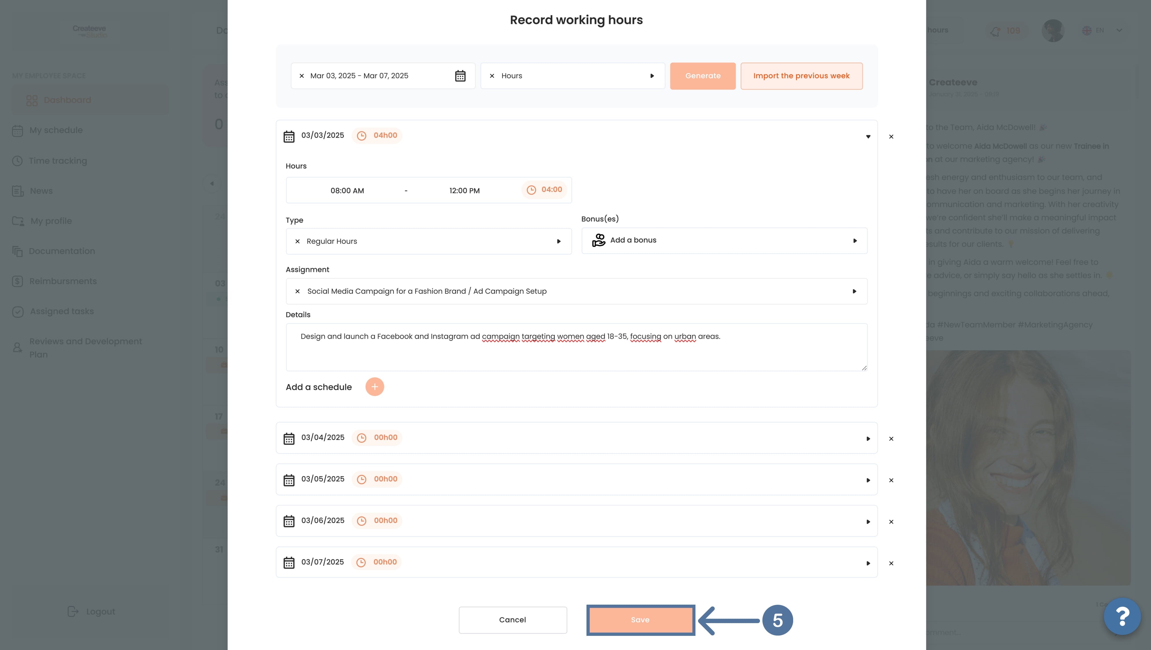Remove the 03/04/2025 day entry
The image size is (1151, 650).
click(891, 439)
